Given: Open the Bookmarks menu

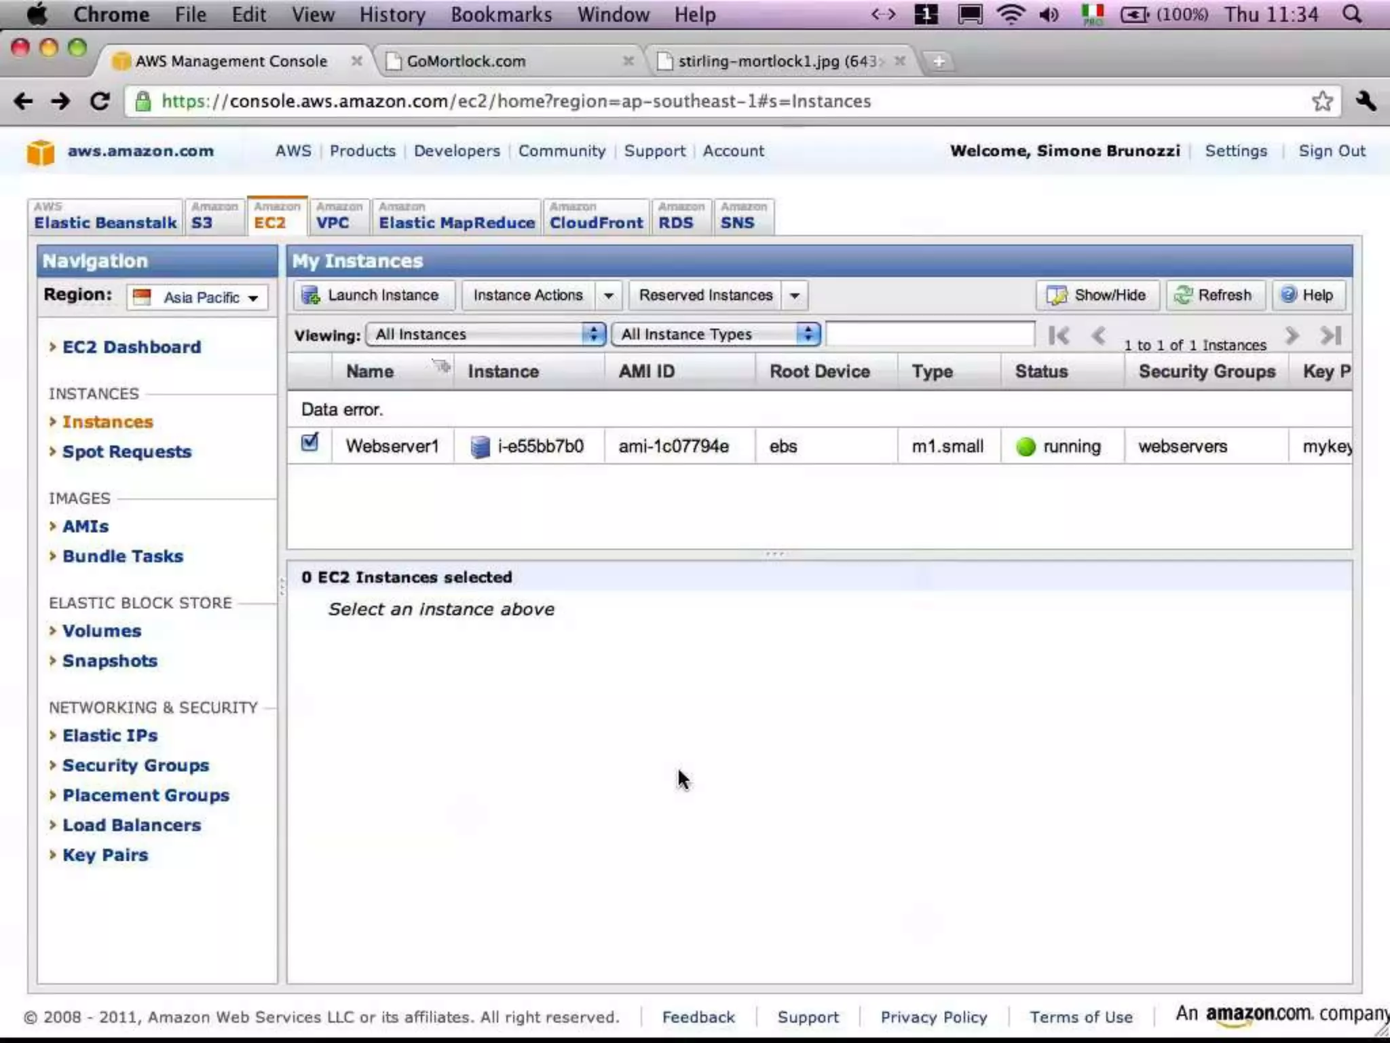Looking at the screenshot, I should click(501, 14).
